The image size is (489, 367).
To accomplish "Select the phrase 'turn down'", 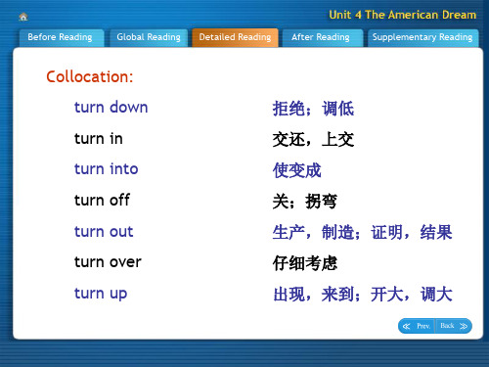I will tap(111, 107).
